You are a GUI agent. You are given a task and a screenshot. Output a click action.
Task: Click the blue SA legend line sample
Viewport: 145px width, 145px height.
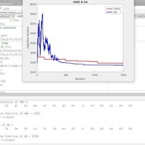(x=109, y=12)
